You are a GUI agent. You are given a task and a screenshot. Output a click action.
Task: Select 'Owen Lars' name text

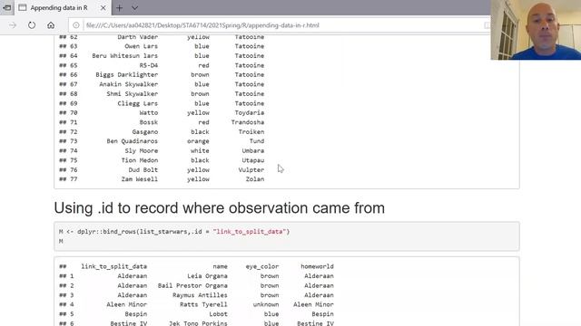click(142, 46)
